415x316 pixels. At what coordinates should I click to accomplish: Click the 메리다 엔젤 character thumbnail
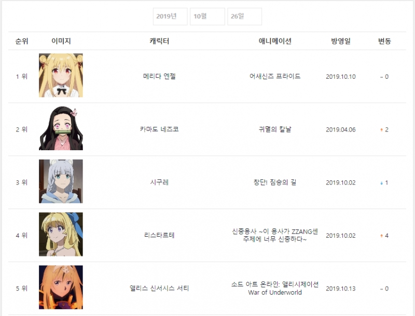pyautogui.click(x=61, y=75)
